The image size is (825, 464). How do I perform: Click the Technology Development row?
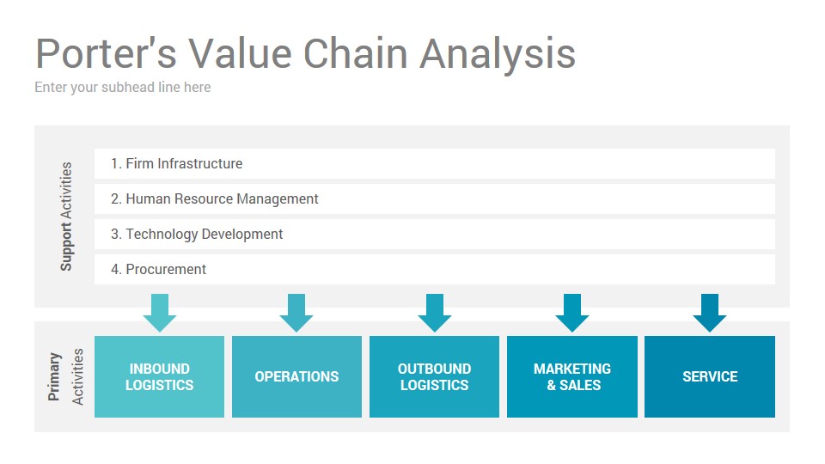tap(435, 234)
